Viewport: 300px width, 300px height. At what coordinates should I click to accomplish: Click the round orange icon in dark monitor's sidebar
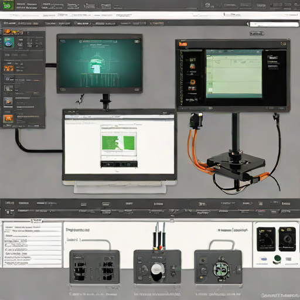click(x=193, y=82)
